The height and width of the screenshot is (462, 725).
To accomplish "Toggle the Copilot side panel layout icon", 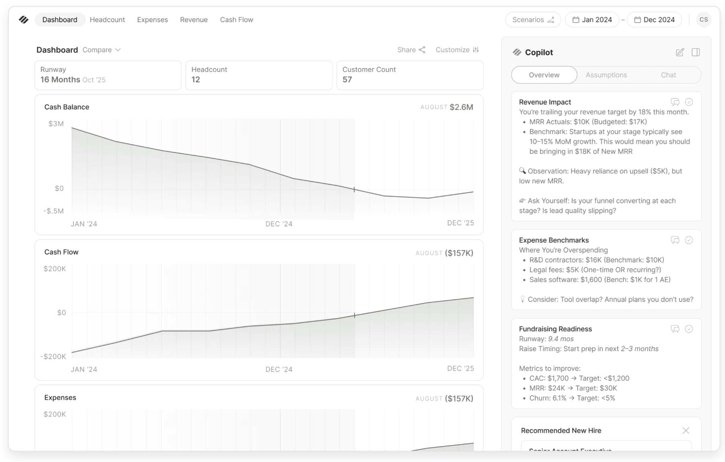I will tap(696, 52).
